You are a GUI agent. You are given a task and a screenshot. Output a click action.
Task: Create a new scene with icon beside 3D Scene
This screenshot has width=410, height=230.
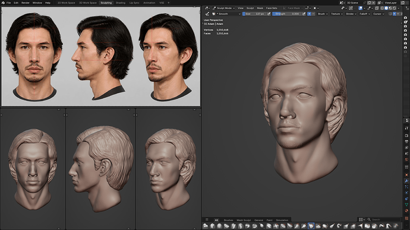(369, 2)
